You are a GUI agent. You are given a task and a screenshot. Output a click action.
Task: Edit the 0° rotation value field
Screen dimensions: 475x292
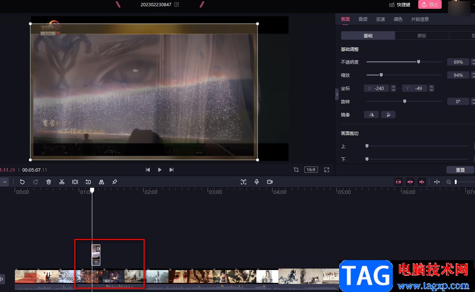(x=458, y=101)
